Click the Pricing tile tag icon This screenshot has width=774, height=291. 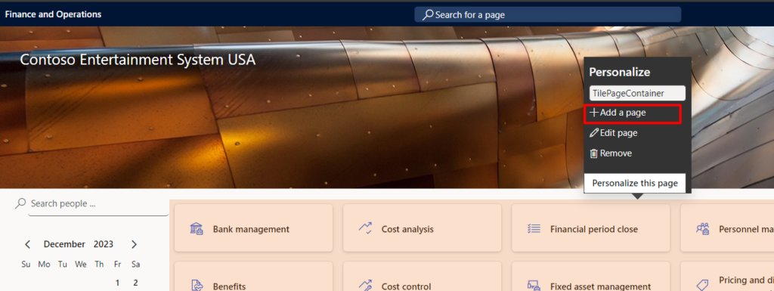click(702, 285)
